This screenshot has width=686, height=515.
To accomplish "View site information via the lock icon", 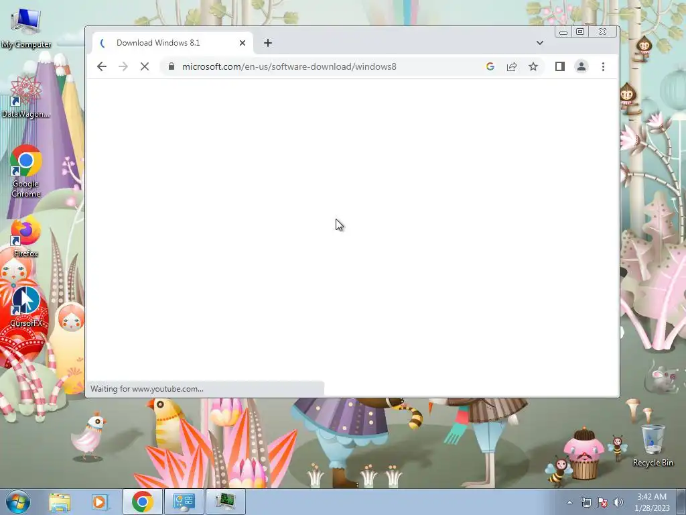I will click(171, 66).
